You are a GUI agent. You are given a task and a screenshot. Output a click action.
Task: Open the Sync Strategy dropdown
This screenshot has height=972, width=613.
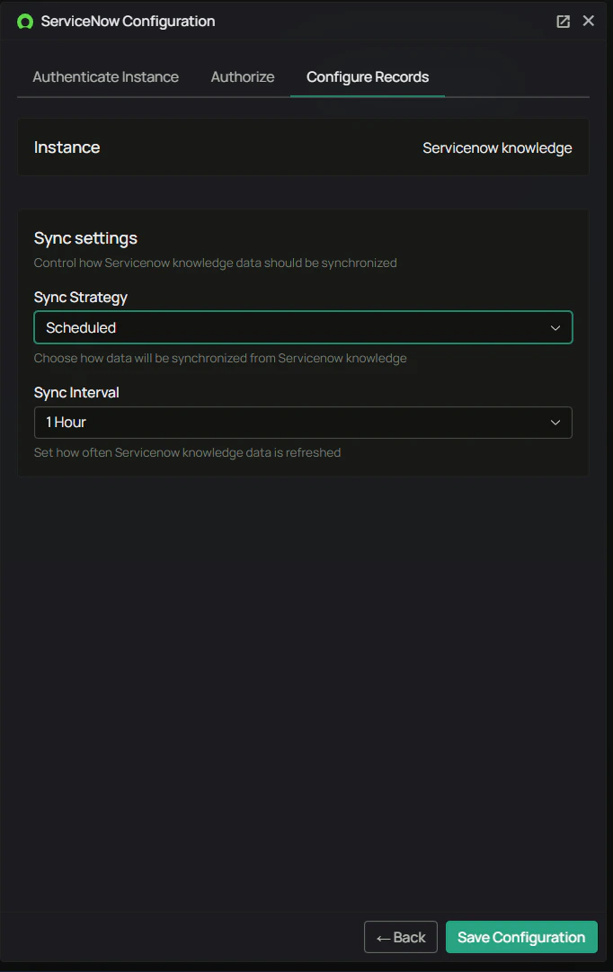pyautogui.click(x=303, y=327)
